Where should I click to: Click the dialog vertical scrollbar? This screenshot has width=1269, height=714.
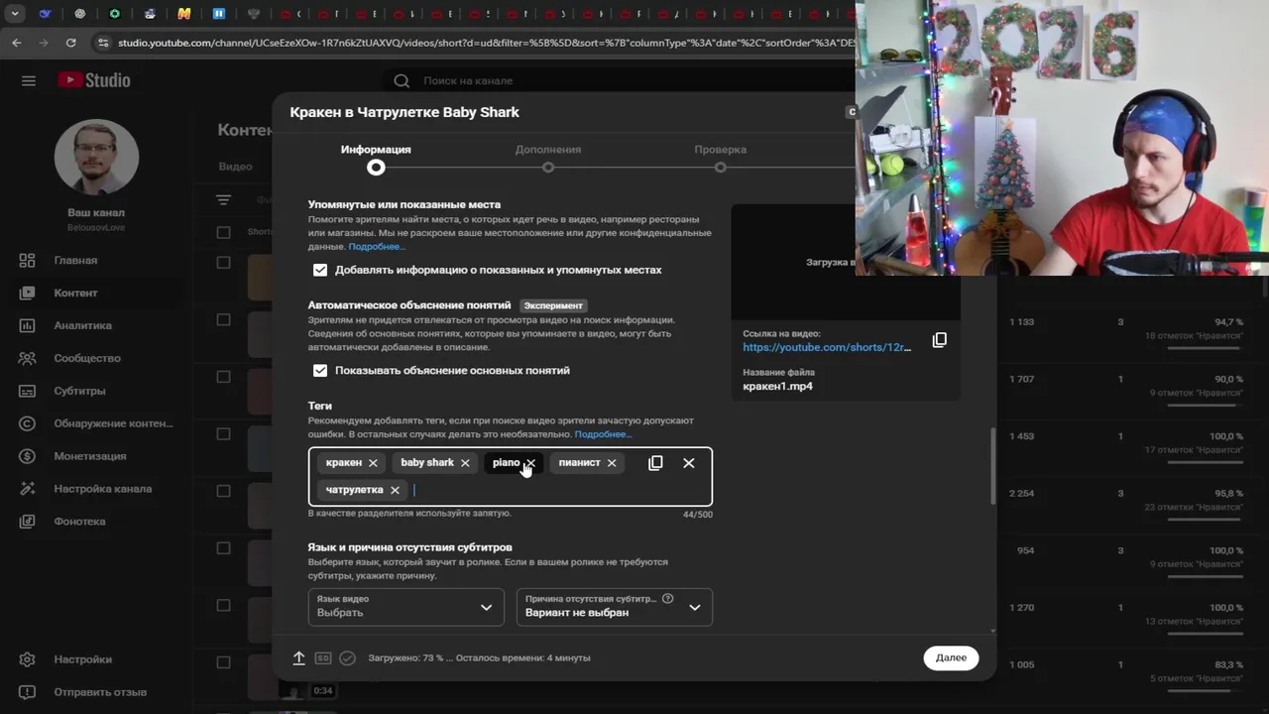pyautogui.click(x=992, y=466)
